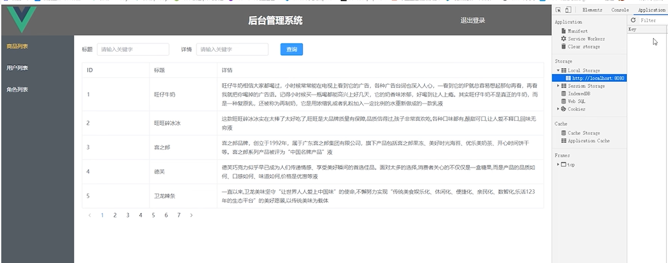Click 退出登录 logout link
This screenshot has height=263, width=668.
(472, 20)
